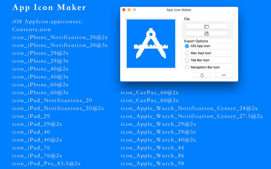Click icon_iPhone_60@3x text
The width and height of the screenshot is (271, 169).
40,93
